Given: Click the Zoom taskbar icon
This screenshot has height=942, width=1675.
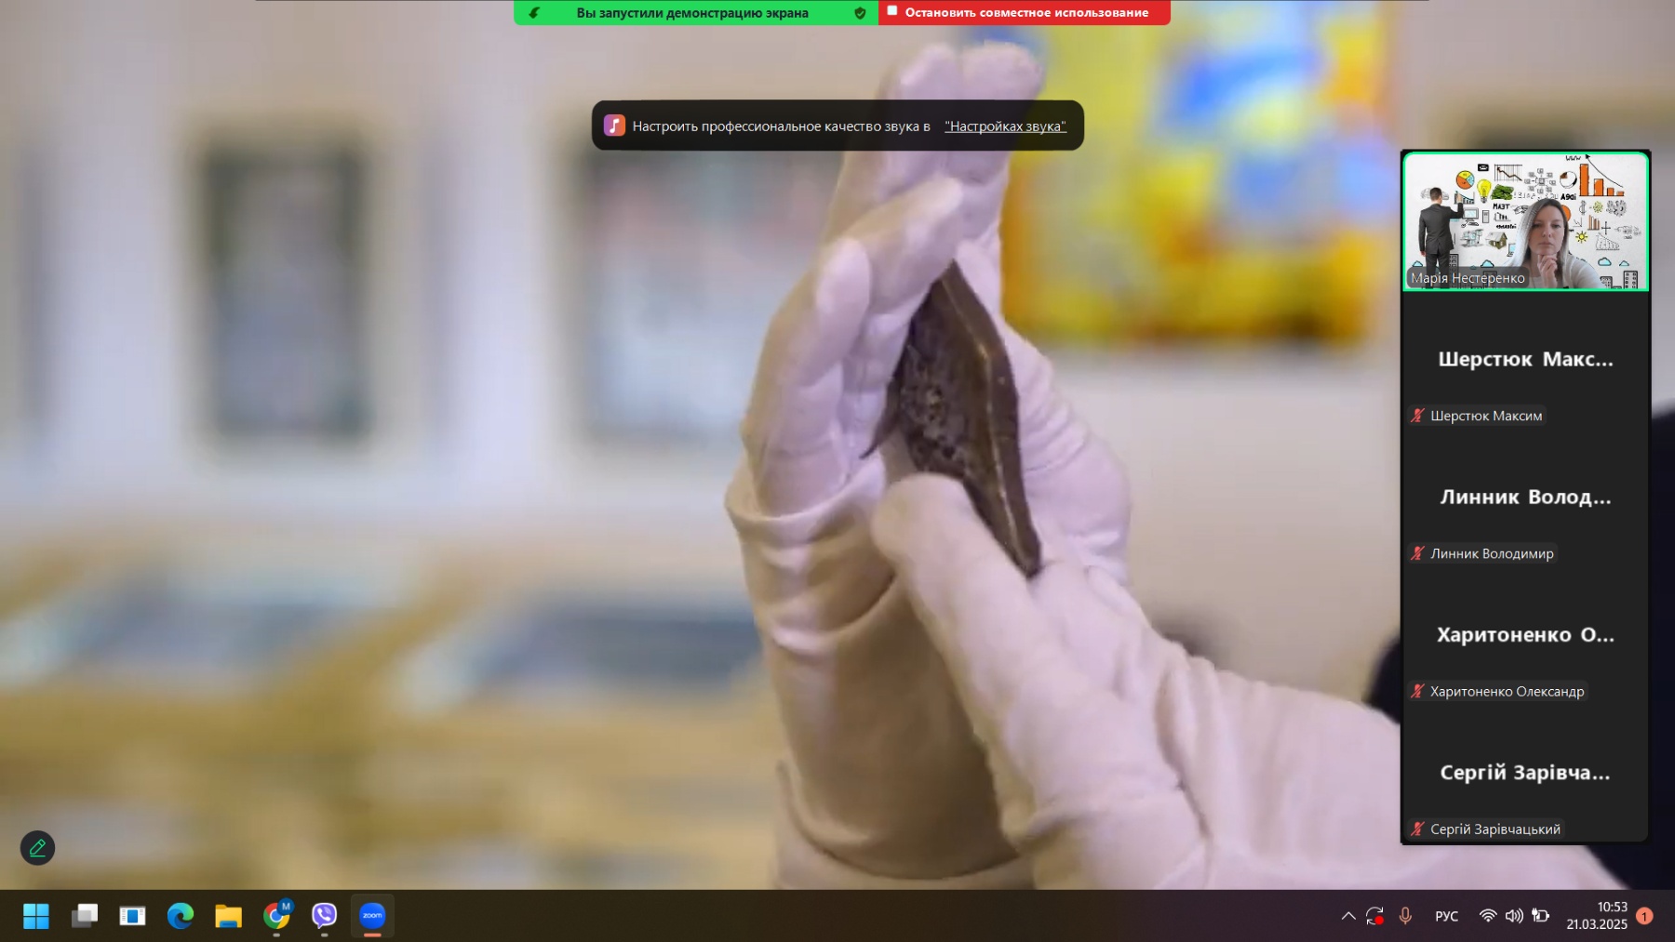Looking at the screenshot, I should (x=372, y=916).
